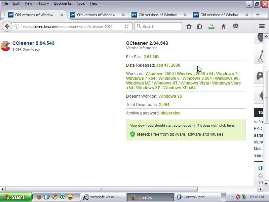Open the Firefox hamburger menu
Image resolution: width=269 pixels, height=202 pixels.
[262, 26]
